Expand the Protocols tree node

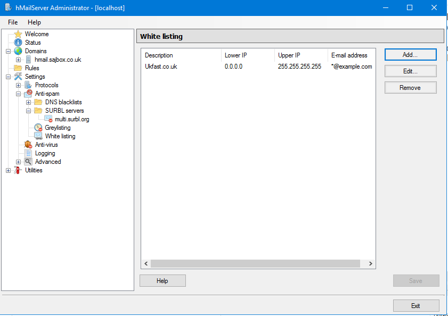pyautogui.click(x=19, y=85)
